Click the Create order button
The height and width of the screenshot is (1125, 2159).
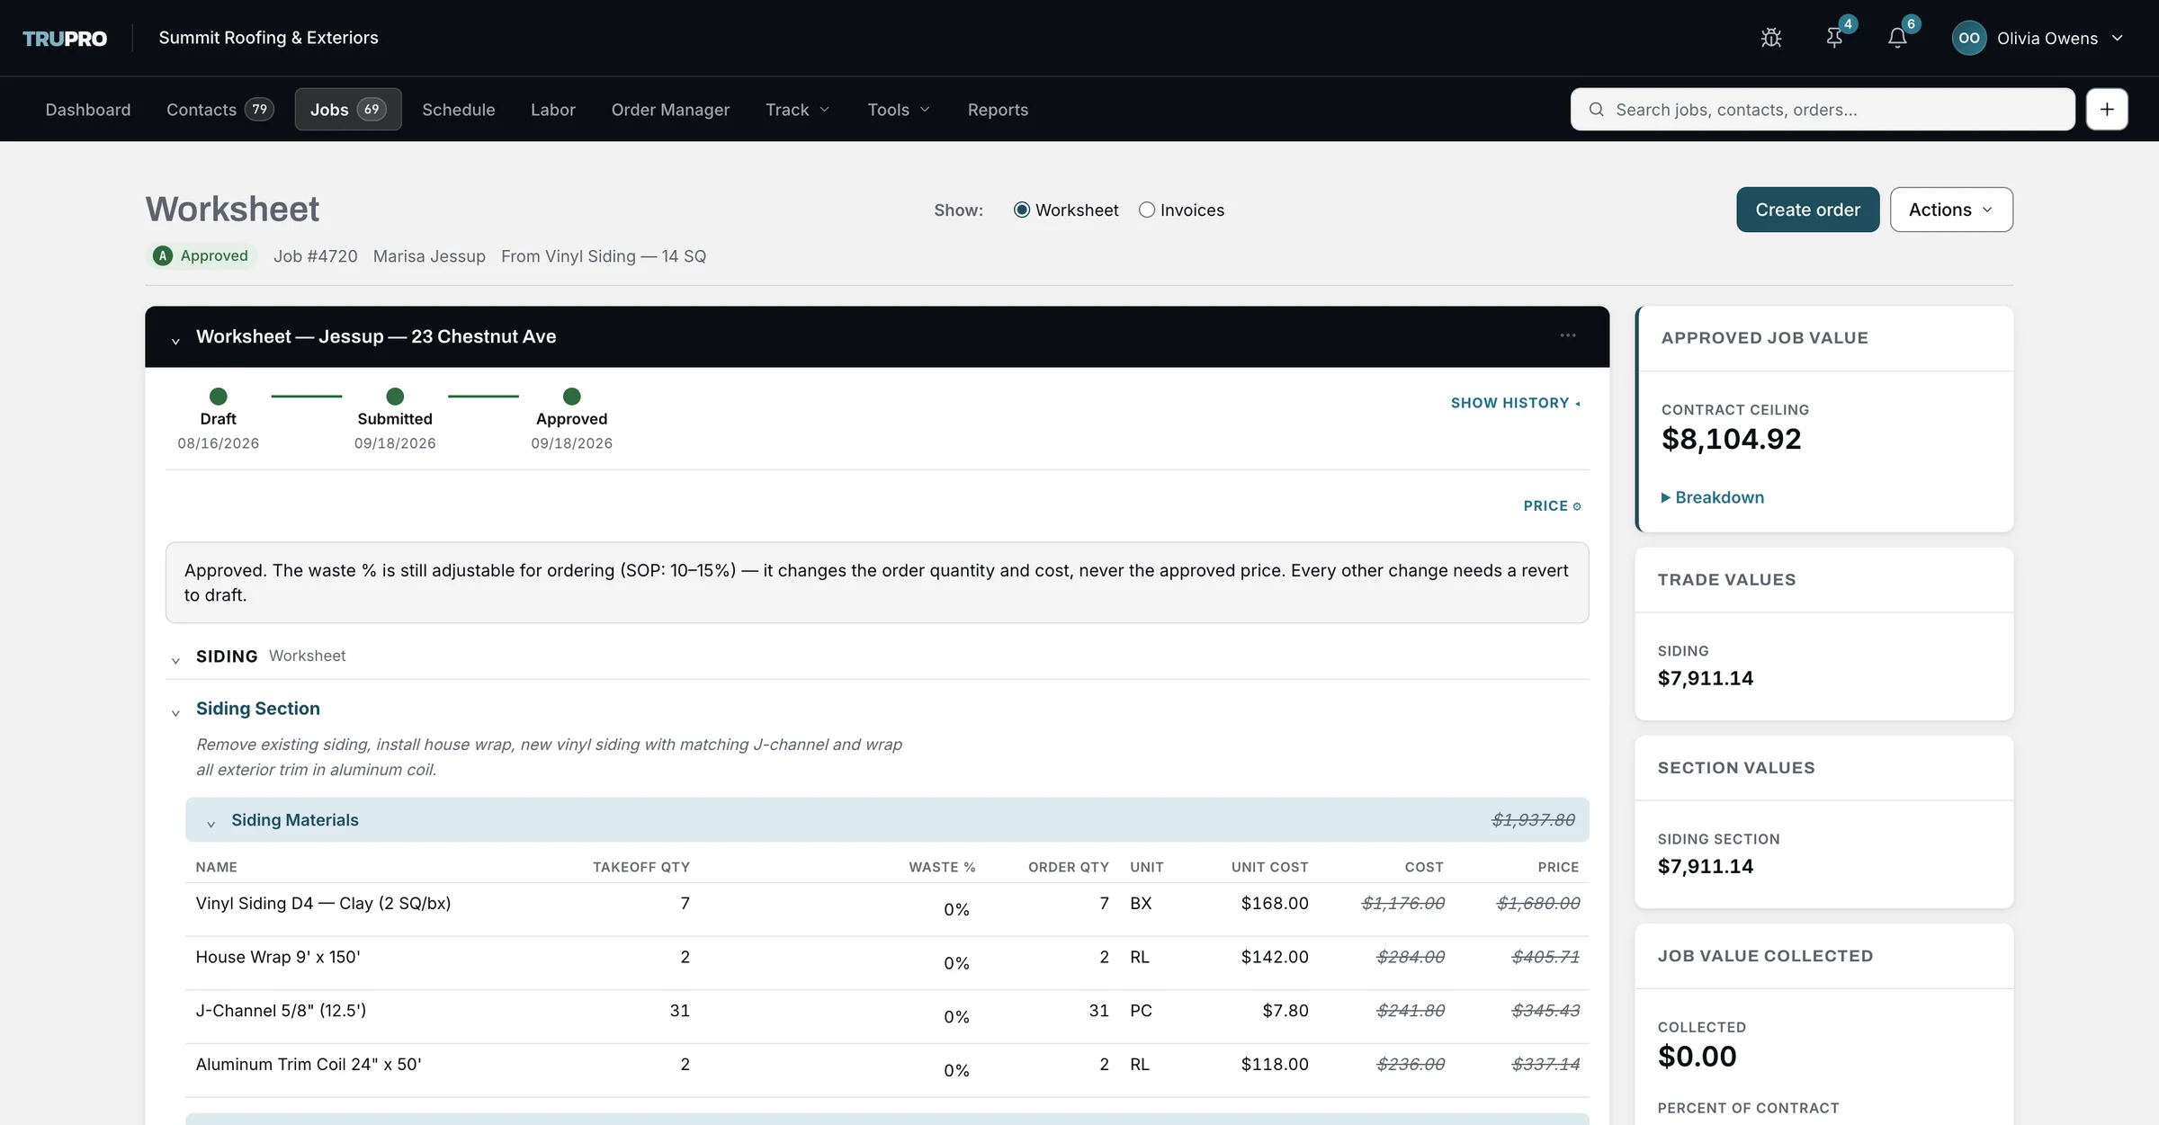point(1807,210)
